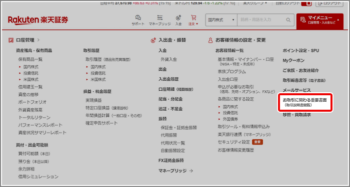The height and width of the screenshot is (187, 350).
Task: Click the magnifier search icon
Action: tap(288, 20)
